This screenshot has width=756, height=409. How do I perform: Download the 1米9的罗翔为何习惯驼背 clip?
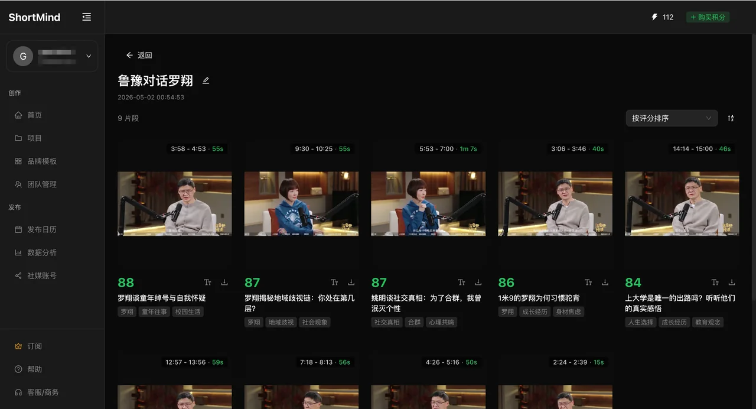click(605, 283)
